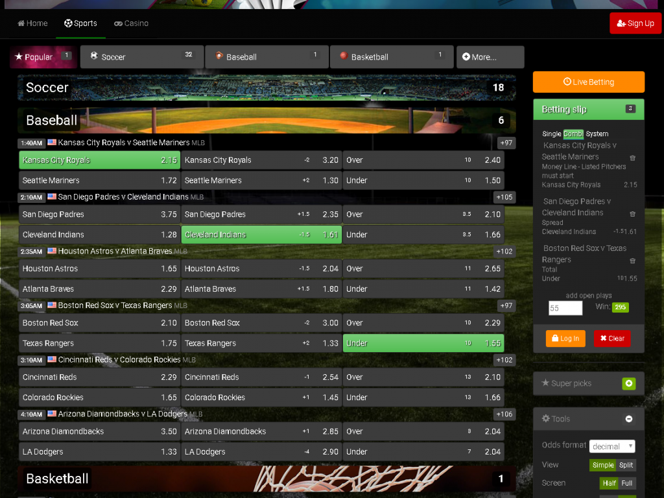Deselect Kansas City Royals money line 2.15

[99, 160]
